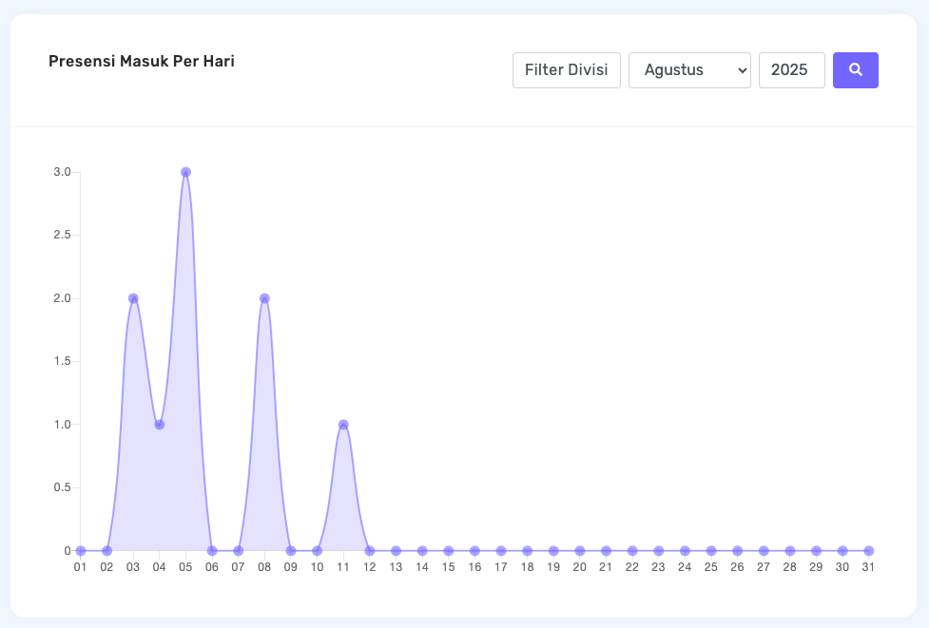This screenshot has width=929, height=628.
Task: Expand the Agustus month dropdown
Action: [689, 70]
